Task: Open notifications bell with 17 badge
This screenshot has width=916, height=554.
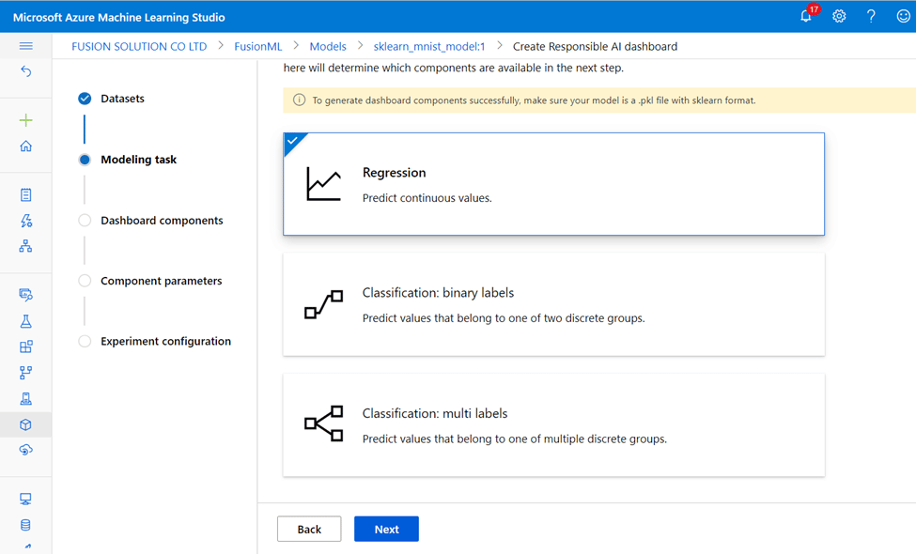Action: point(807,15)
